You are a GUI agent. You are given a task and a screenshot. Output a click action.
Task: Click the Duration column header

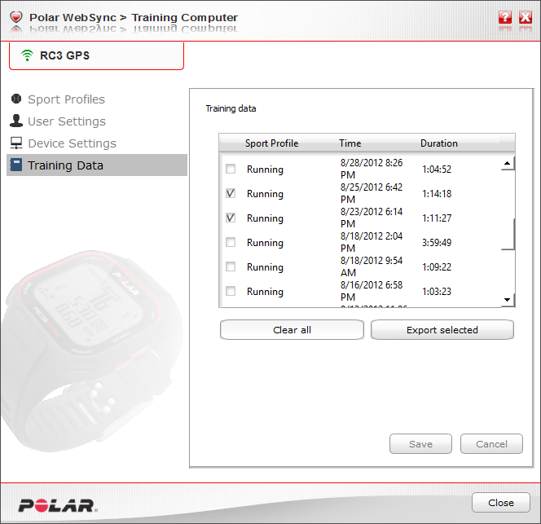coord(439,143)
